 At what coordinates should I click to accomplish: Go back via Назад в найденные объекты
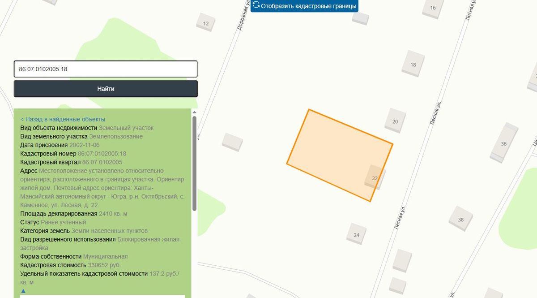tap(63, 119)
